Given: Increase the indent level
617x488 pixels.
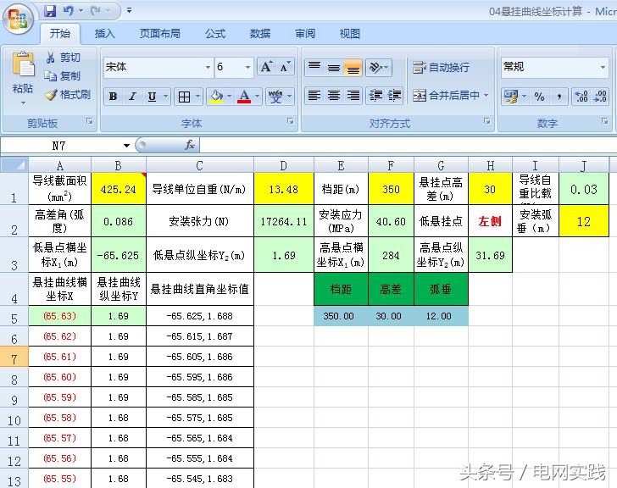Looking at the screenshot, I should point(394,96).
